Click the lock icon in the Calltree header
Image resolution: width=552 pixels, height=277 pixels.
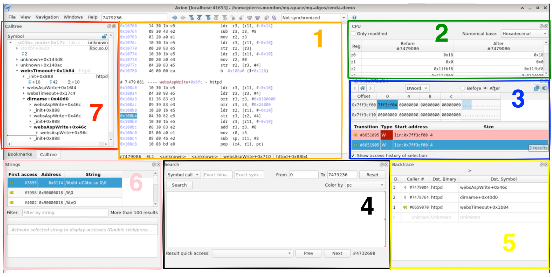click(104, 36)
